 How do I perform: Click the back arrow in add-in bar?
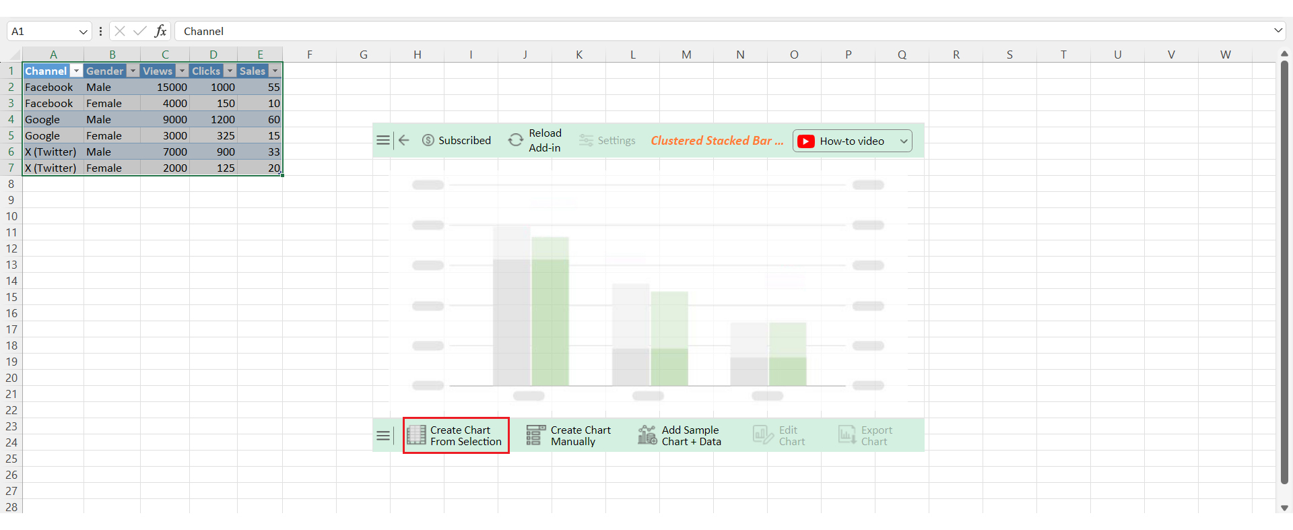(404, 140)
